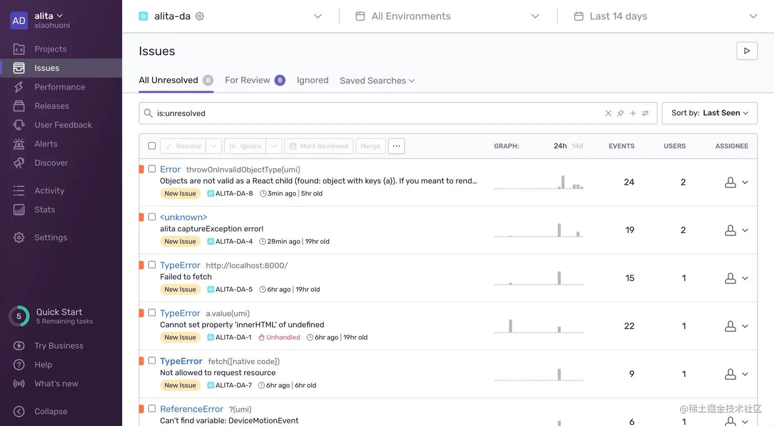774x426 pixels.
Task: Click the Resolve button
Action: (183, 146)
